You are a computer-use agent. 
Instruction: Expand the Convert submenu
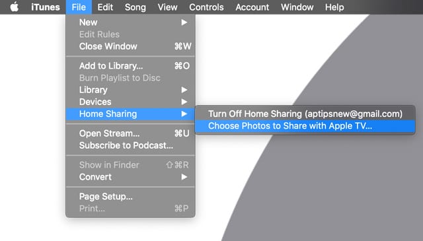(x=131, y=177)
